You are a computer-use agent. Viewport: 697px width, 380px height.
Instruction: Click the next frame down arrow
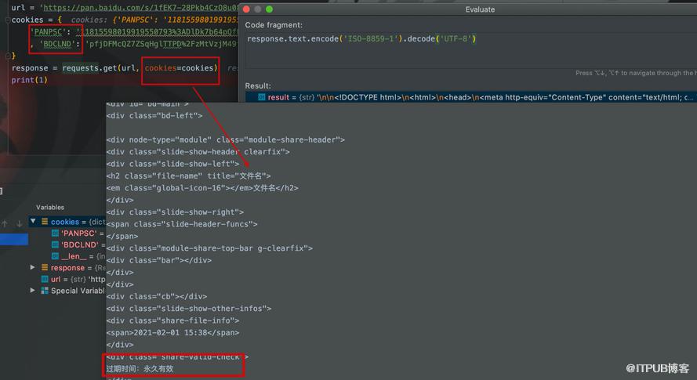(x=19, y=223)
